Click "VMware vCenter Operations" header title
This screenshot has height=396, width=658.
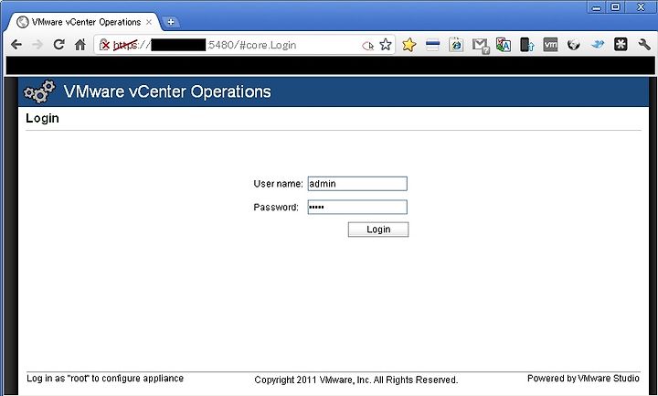tap(167, 91)
